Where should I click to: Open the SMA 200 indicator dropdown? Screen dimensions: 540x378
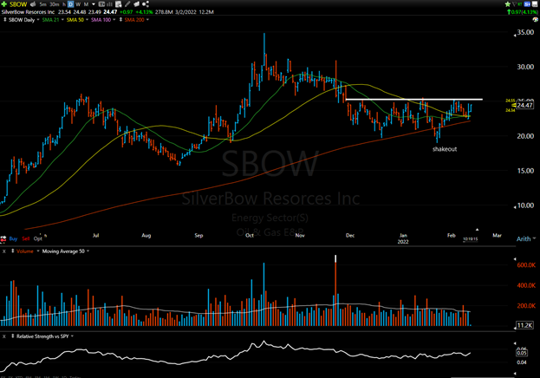(147, 20)
